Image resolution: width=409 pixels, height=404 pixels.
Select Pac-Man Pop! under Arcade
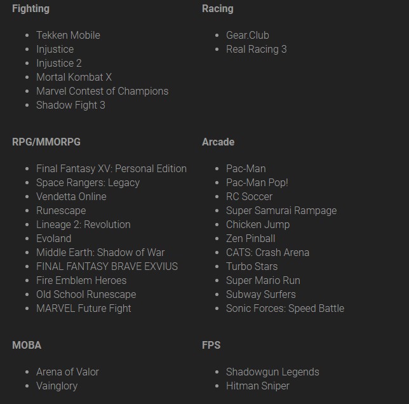point(257,182)
